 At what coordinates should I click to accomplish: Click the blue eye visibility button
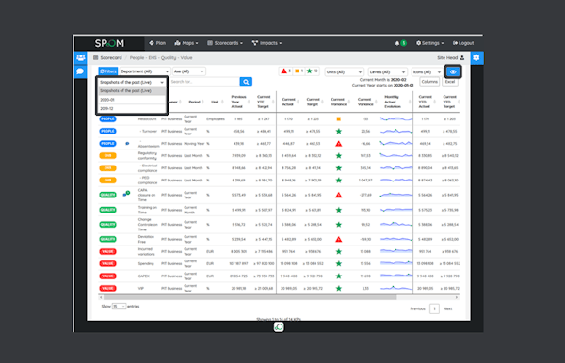pos(453,72)
